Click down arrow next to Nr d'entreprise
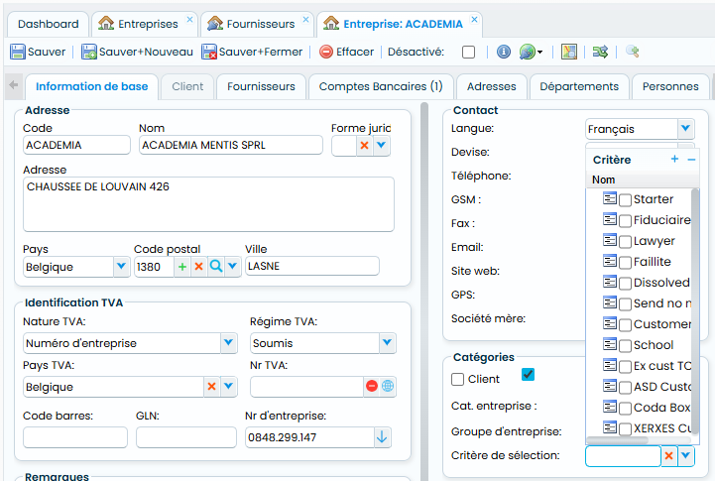715x481 pixels. [x=382, y=437]
